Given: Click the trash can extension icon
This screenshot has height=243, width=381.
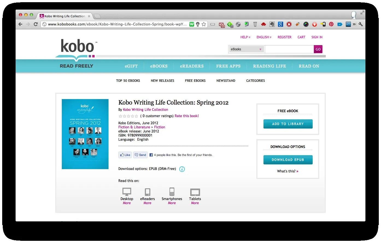Looking at the screenshot, I should click(255, 24).
